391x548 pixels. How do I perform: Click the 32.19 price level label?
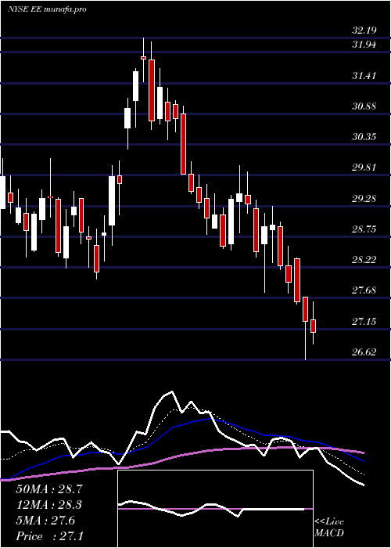pos(364,31)
